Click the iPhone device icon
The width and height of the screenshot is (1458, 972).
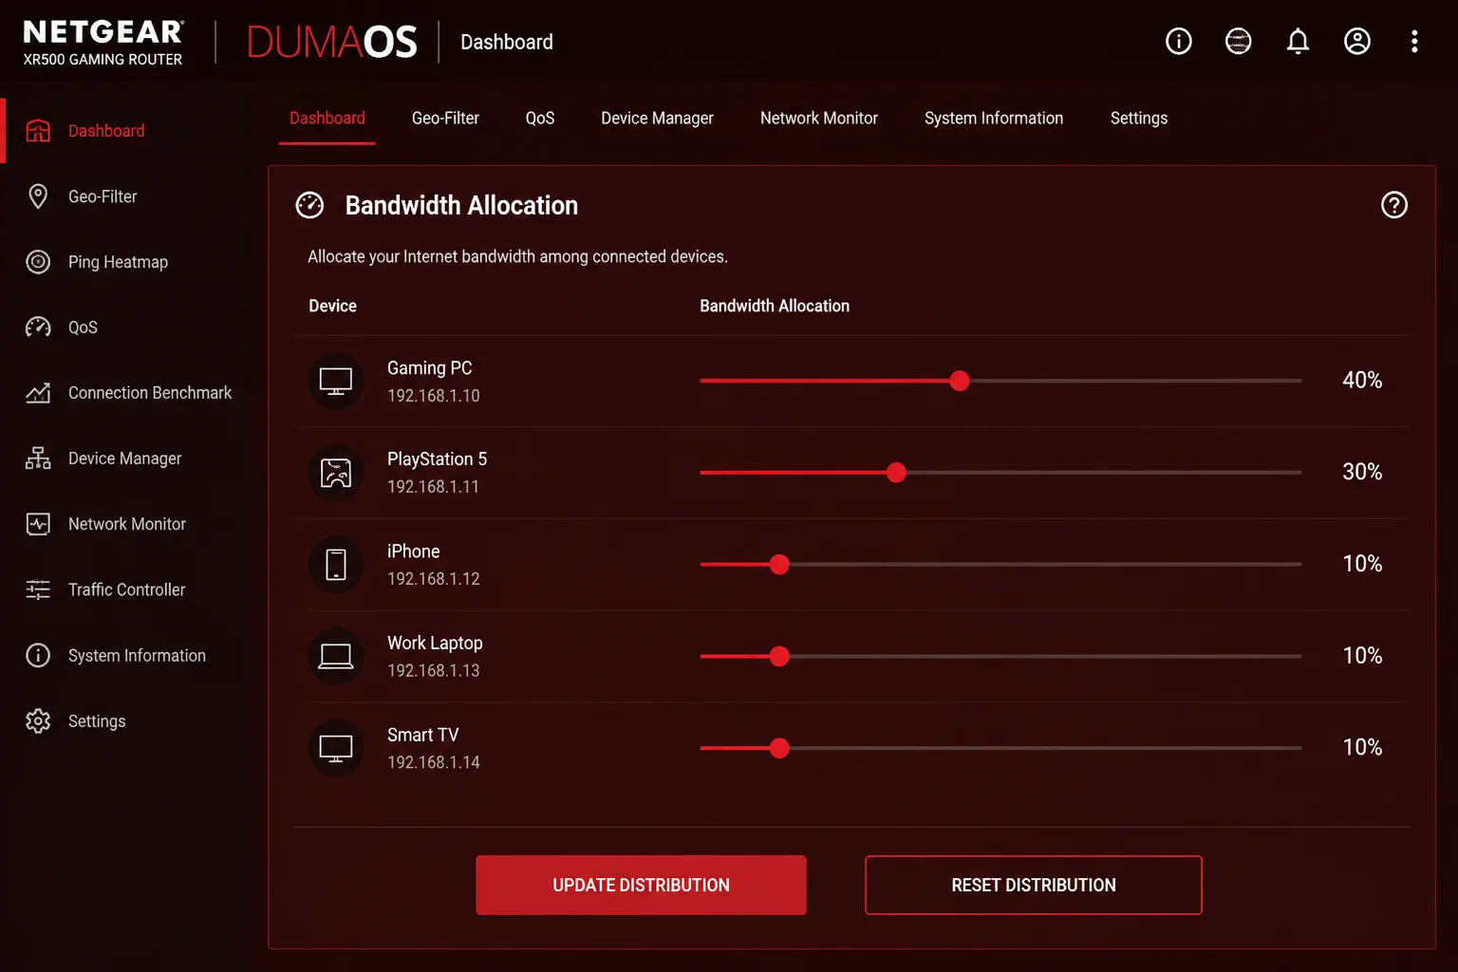click(x=336, y=564)
